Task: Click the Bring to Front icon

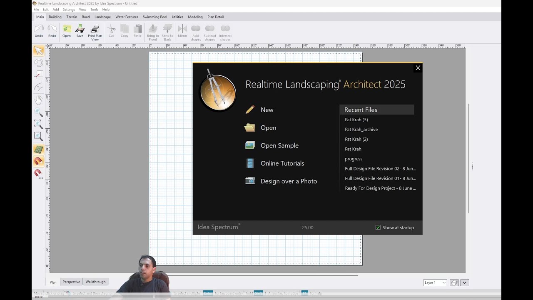Action: pyautogui.click(x=153, y=28)
